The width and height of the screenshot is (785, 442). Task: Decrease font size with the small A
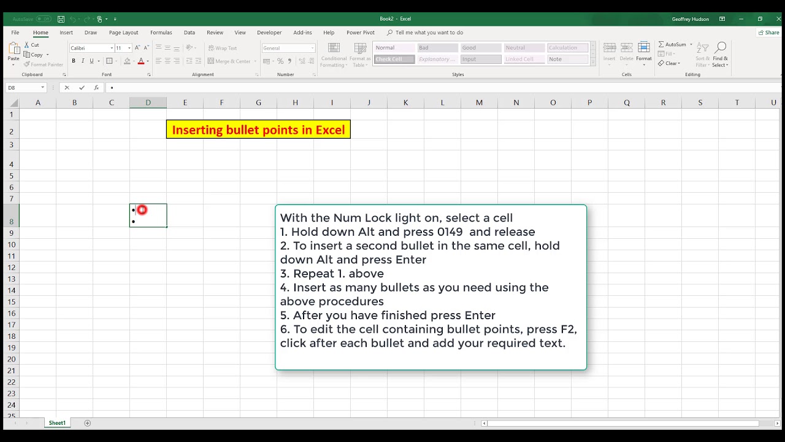click(x=146, y=48)
